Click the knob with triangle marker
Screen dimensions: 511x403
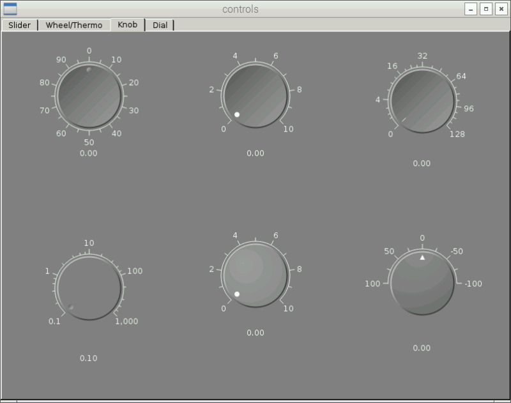(x=422, y=283)
